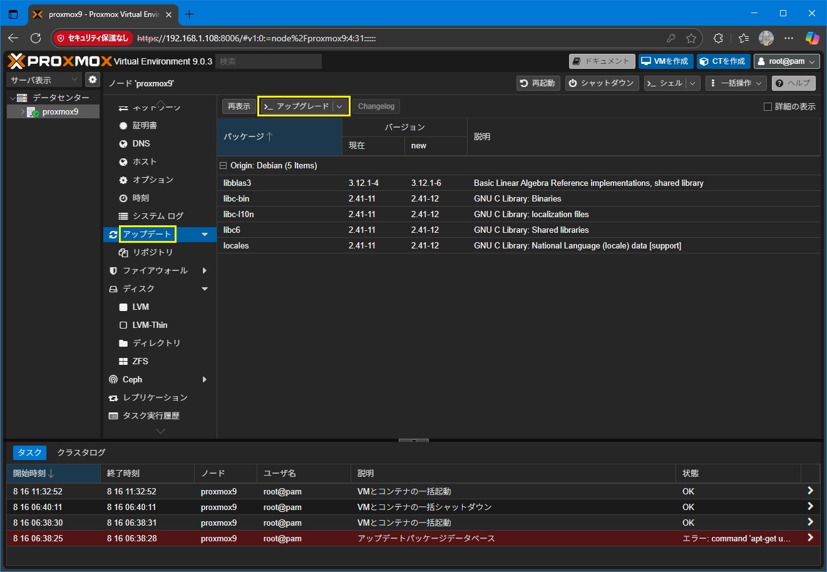Close the proxmox9 browser tab
Viewport: 827px width, 572px height.
pyautogui.click(x=168, y=14)
